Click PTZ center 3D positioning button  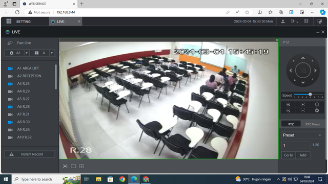pyautogui.click(x=303, y=71)
